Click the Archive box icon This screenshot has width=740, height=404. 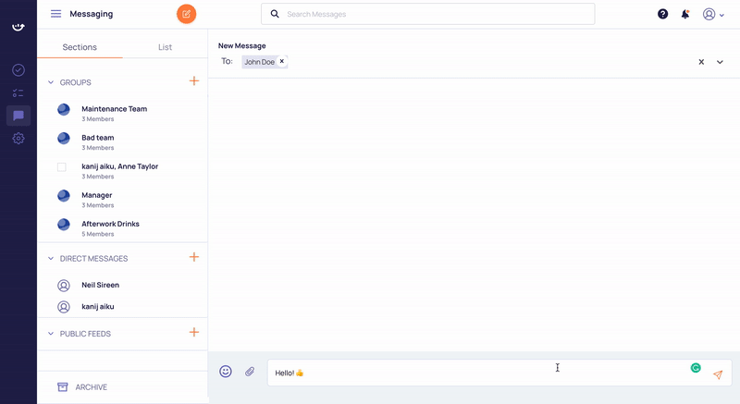point(62,387)
